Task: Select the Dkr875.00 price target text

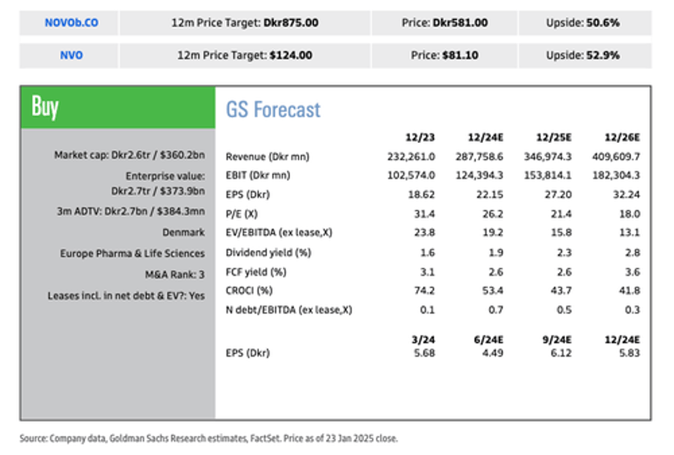Action: pyautogui.click(x=291, y=23)
